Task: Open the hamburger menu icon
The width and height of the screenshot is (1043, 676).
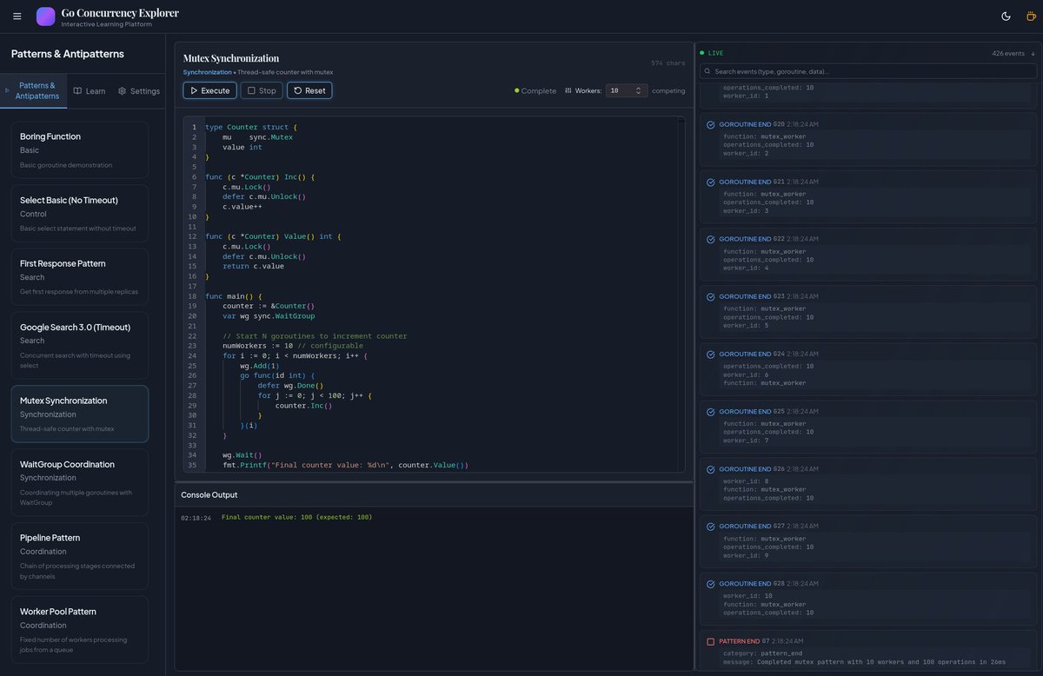Action: click(17, 17)
